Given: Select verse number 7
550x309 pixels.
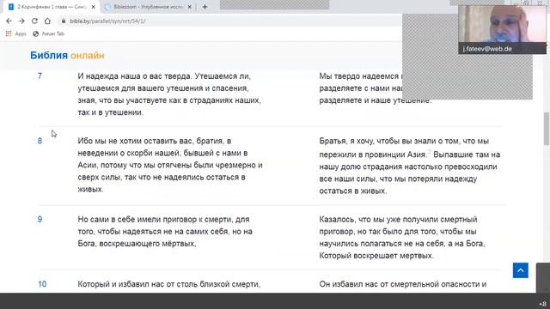Looking at the screenshot, I should pos(40,76).
